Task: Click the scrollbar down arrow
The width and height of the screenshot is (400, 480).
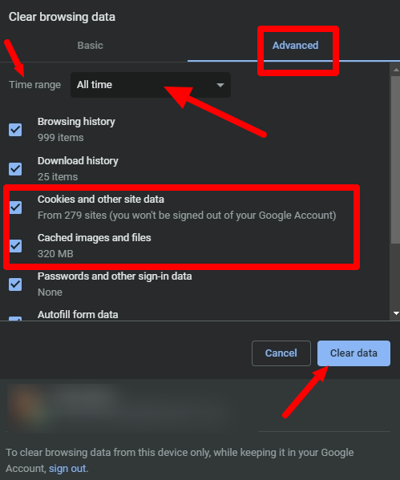Action: tap(396, 313)
